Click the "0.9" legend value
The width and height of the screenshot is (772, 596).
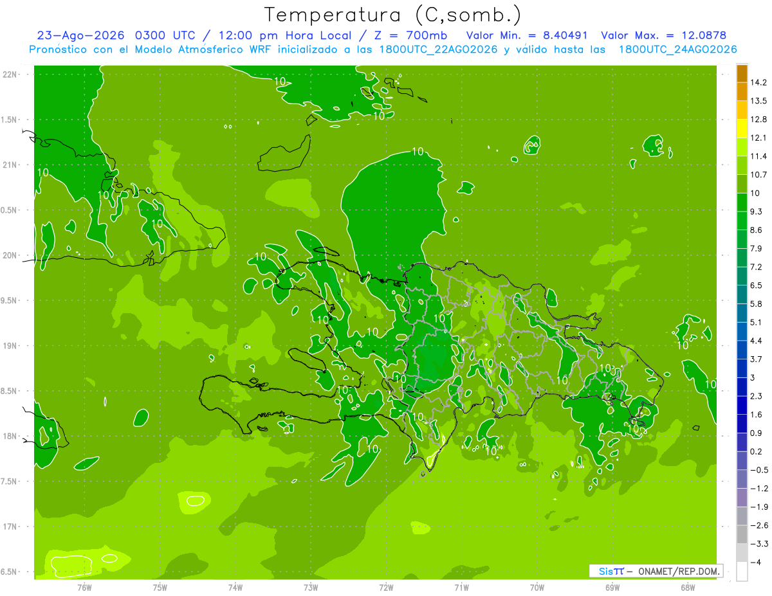point(757,433)
